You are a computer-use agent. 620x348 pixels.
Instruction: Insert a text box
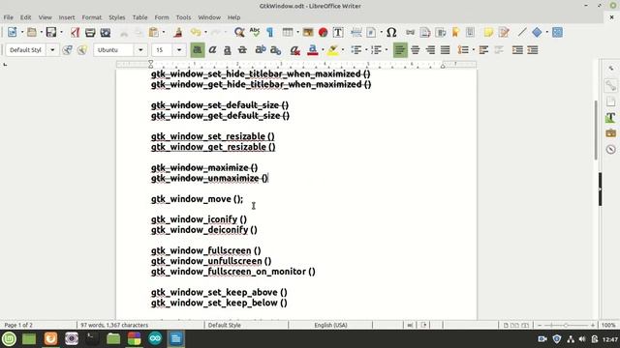click(338, 32)
